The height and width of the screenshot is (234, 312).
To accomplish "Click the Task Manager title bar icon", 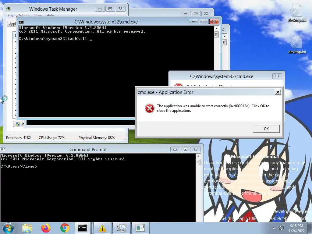I will 8,9.
